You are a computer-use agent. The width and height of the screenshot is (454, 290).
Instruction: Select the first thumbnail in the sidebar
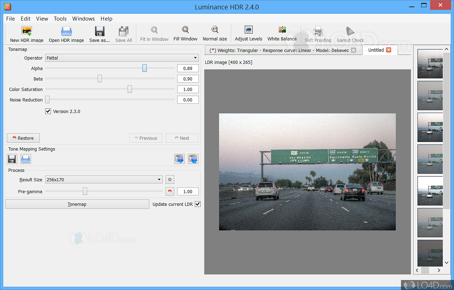[430, 64]
